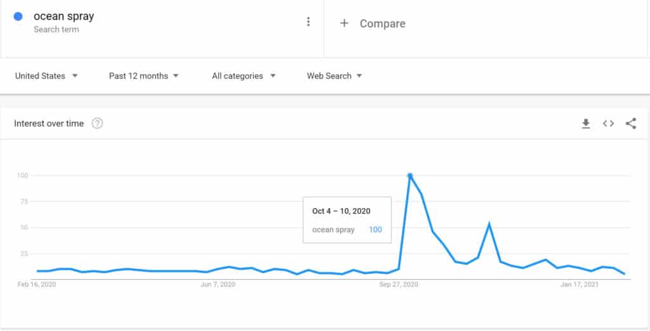Screen dimensions: 650x331
Task: Click the embed code icon
Action: click(608, 124)
